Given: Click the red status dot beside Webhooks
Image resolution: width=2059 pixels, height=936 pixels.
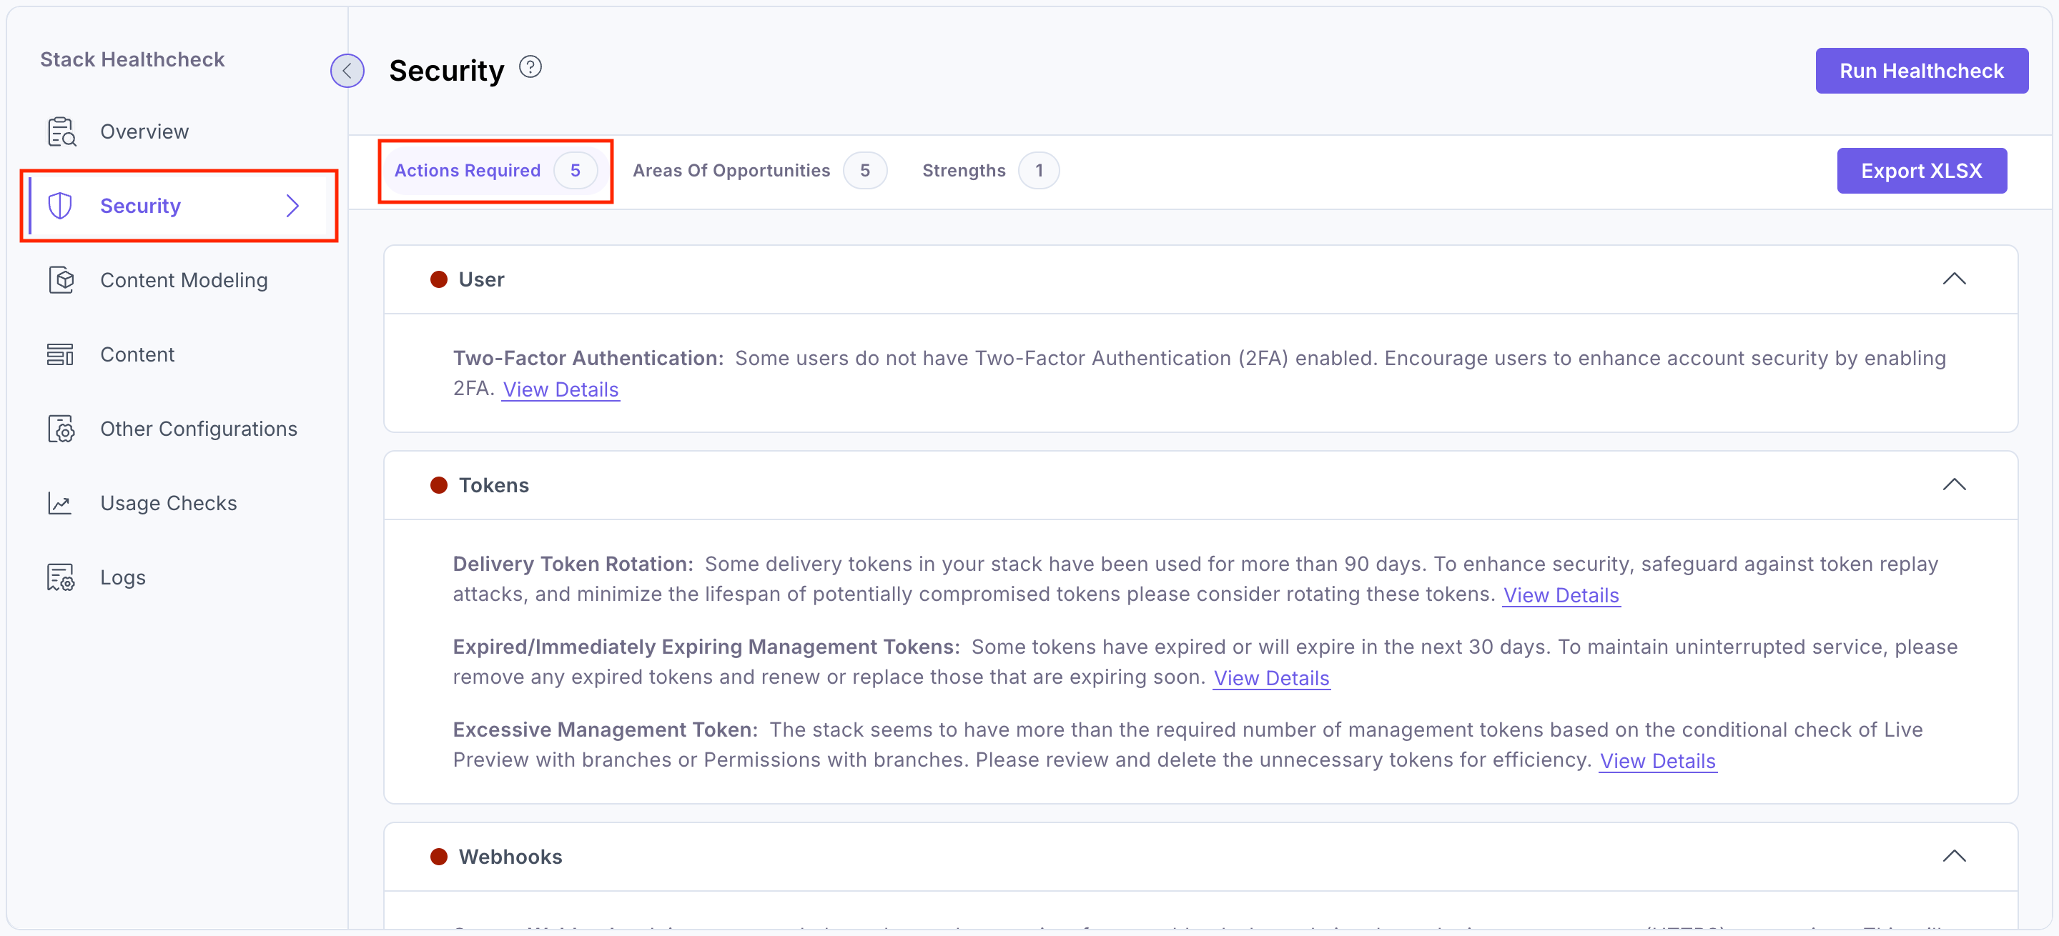Looking at the screenshot, I should pyautogui.click(x=440, y=855).
